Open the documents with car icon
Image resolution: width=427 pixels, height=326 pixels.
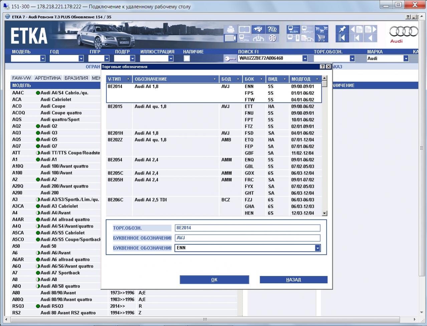click(x=307, y=38)
